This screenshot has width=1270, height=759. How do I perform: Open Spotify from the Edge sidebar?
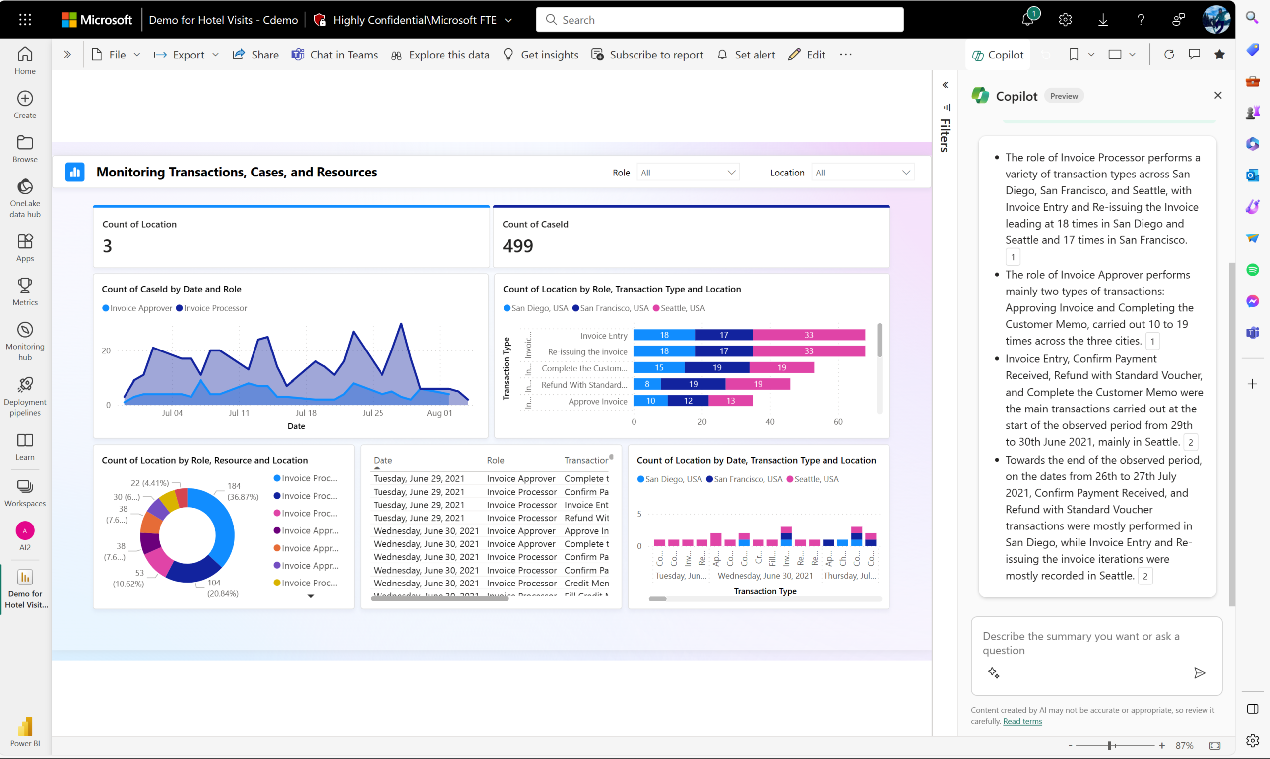[x=1253, y=270]
